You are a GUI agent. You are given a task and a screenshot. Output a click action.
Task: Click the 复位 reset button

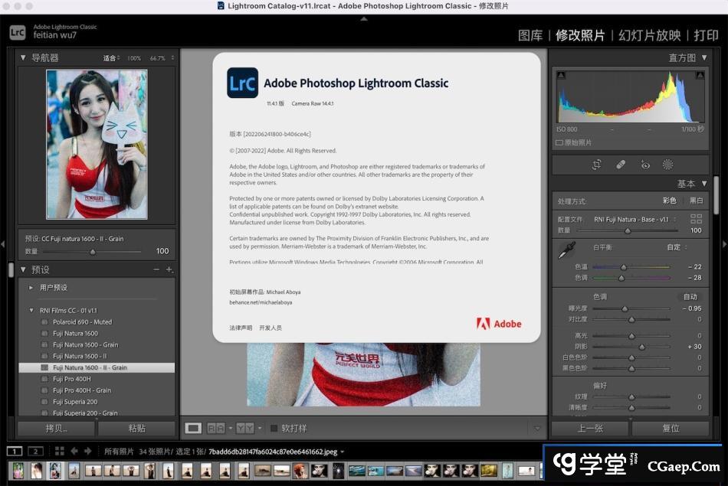tap(671, 429)
